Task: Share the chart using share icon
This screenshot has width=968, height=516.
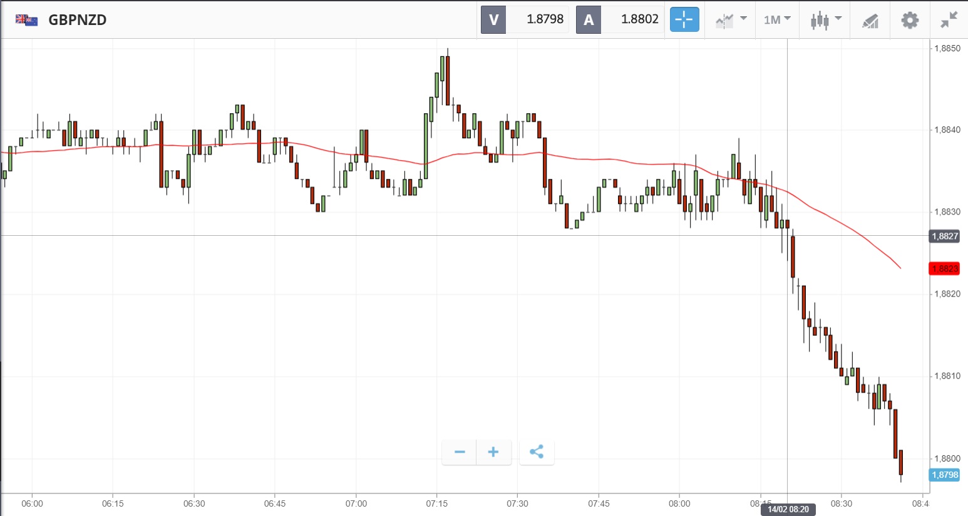Action: pos(537,452)
